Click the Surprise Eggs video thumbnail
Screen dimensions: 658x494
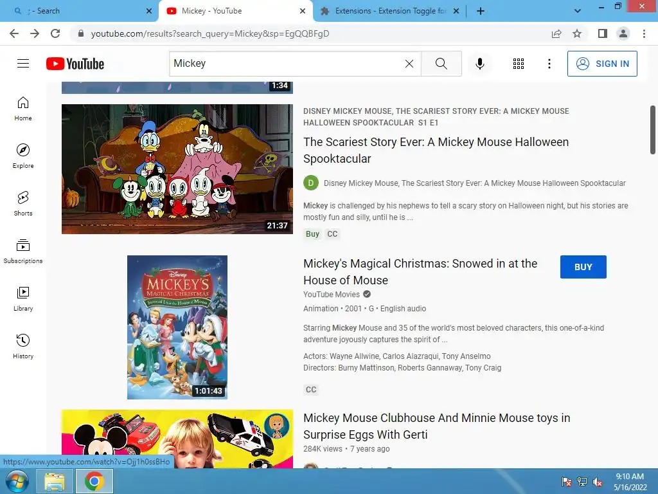click(x=177, y=439)
